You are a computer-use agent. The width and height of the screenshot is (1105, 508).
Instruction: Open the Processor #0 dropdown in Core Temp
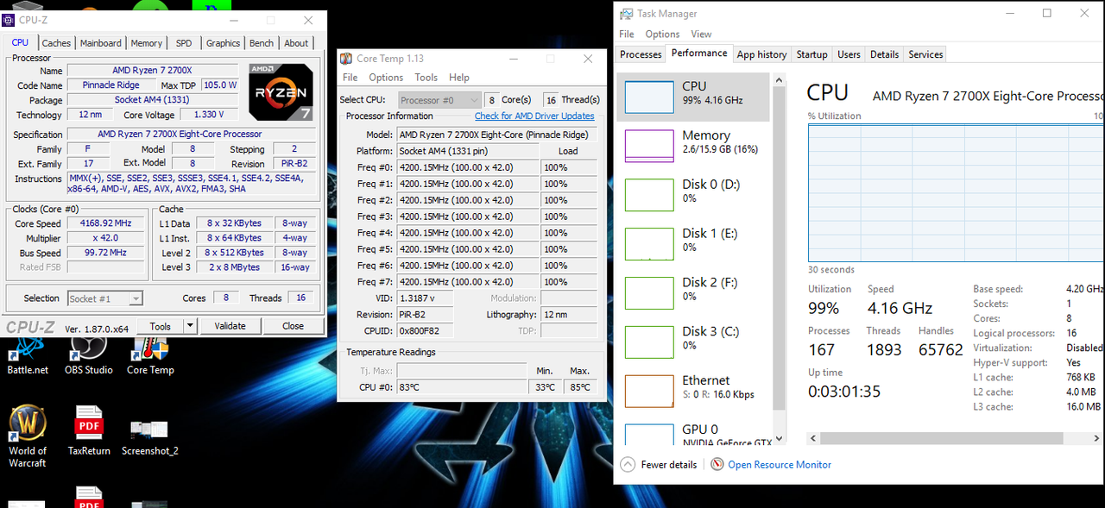coord(439,100)
